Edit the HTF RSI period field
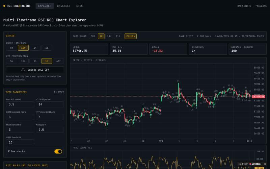This screenshot has height=169, width=270. click(x=50, y=104)
